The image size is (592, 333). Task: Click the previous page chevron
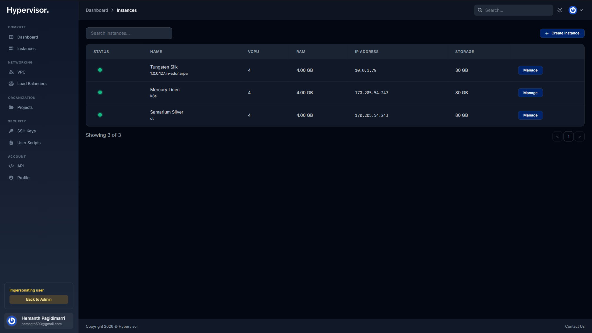557,136
